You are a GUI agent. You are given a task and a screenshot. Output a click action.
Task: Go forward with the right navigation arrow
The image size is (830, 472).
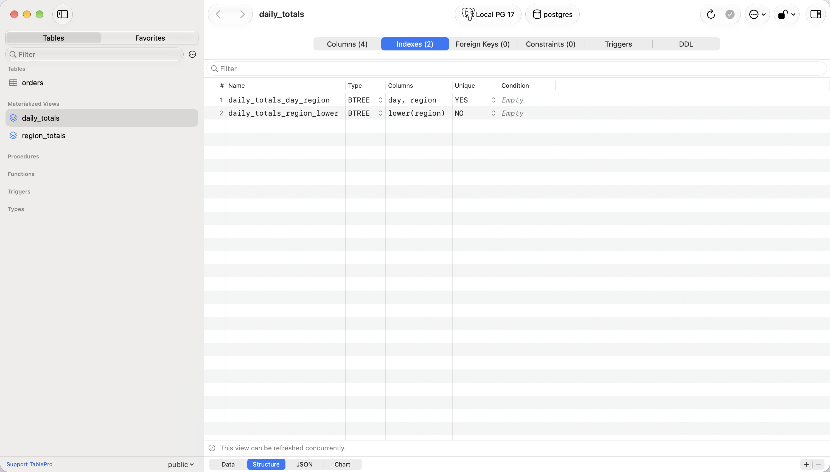tap(242, 14)
